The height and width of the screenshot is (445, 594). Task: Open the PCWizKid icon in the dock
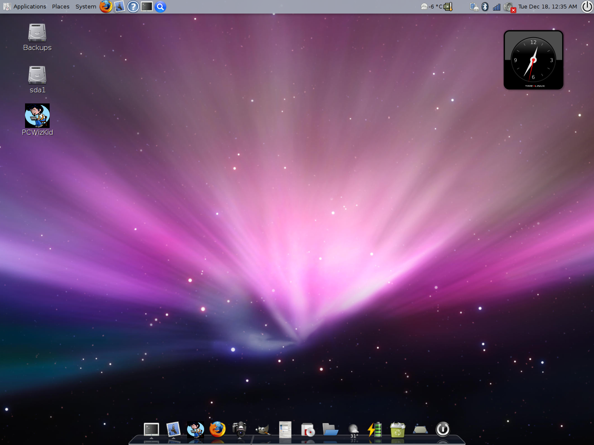coord(196,429)
